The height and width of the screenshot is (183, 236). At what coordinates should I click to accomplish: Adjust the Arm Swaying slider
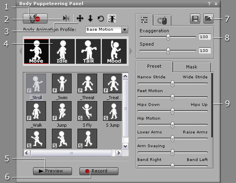pos(173,152)
